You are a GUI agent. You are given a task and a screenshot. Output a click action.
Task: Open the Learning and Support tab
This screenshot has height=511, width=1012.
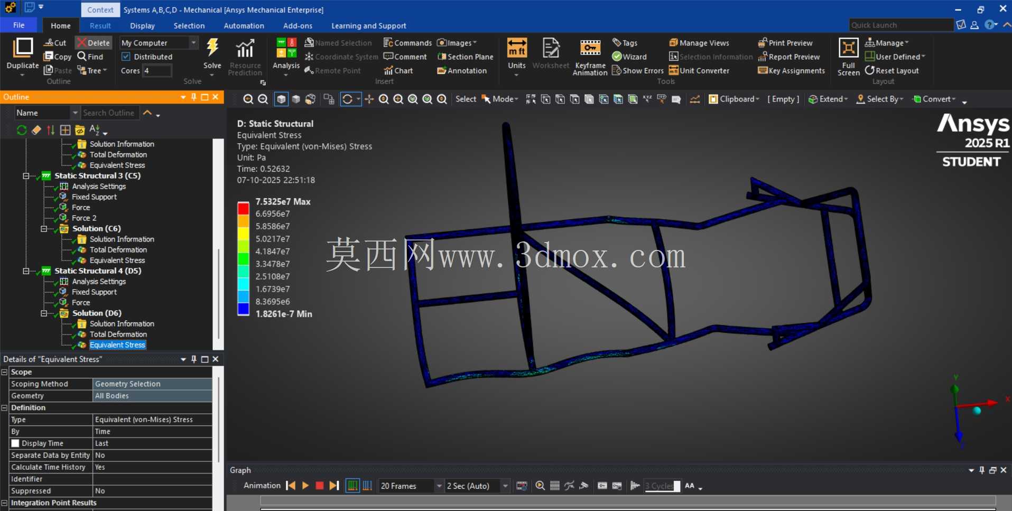coord(368,25)
